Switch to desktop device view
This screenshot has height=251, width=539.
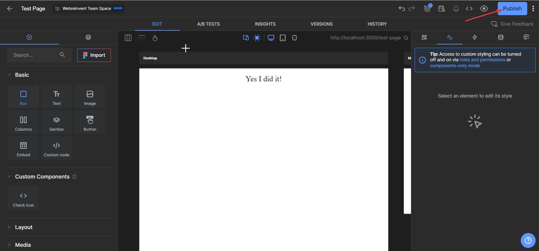click(271, 38)
